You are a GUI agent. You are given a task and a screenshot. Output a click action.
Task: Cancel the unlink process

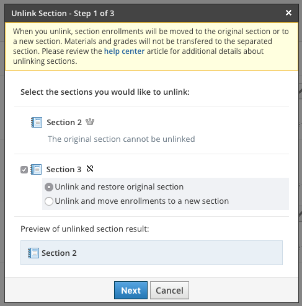pyautogui.click(x=169, y=290)
